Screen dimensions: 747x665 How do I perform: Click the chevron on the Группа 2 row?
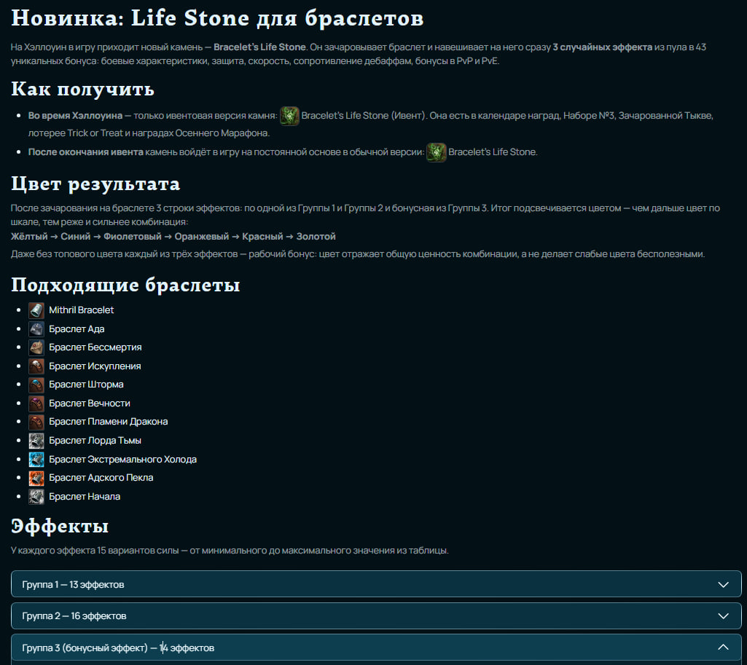[723, 616]
